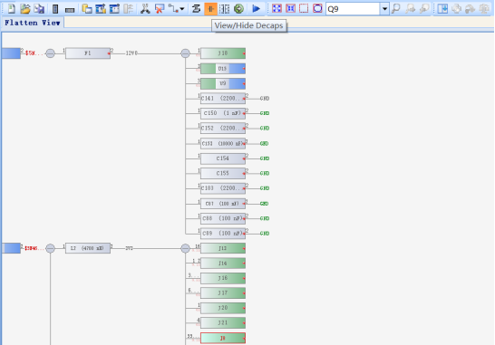Viewport: 495px width, 345px height.
Task: Select capacitor C155 block
Action: 223,173
